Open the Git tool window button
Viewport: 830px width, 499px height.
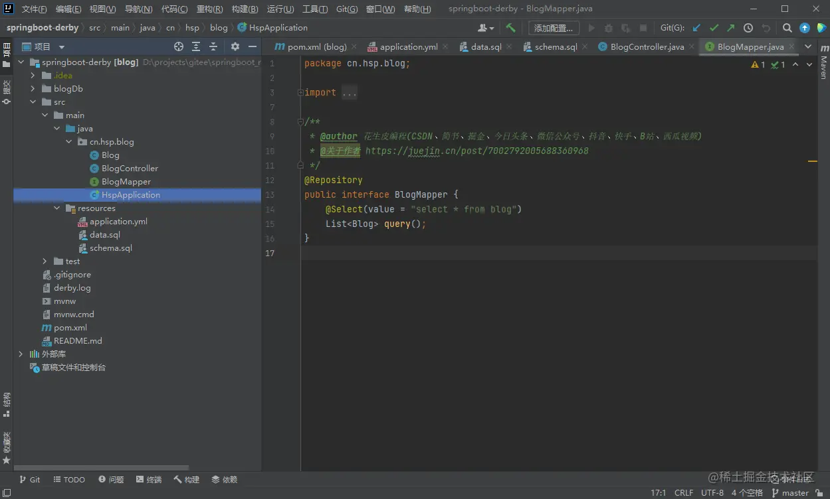(x=29, y=480)
